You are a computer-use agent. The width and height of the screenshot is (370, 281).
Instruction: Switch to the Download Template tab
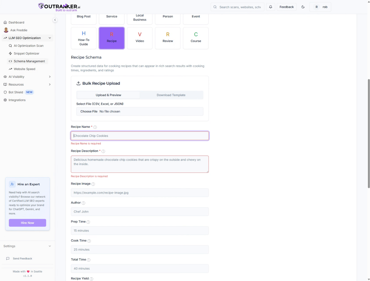click(x=171, y=95)
